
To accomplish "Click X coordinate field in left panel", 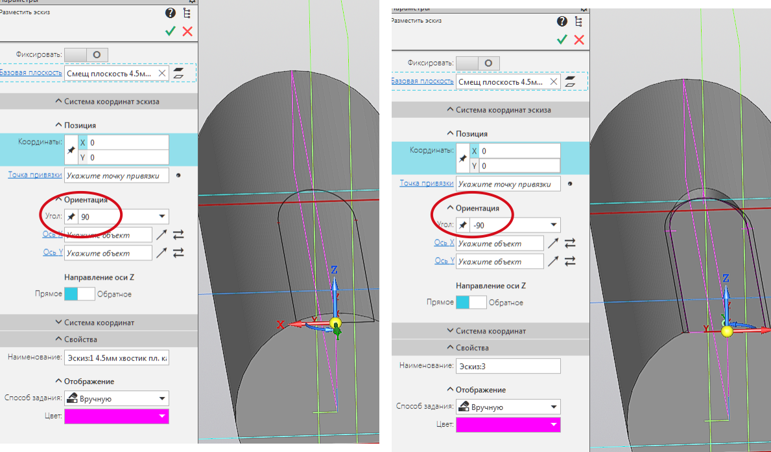I will pos(128,142).
